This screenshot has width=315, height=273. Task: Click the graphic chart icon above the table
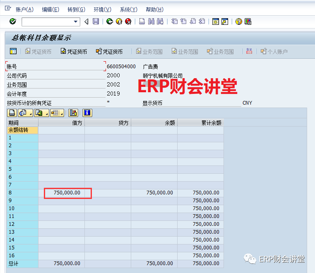pos(73,113)
